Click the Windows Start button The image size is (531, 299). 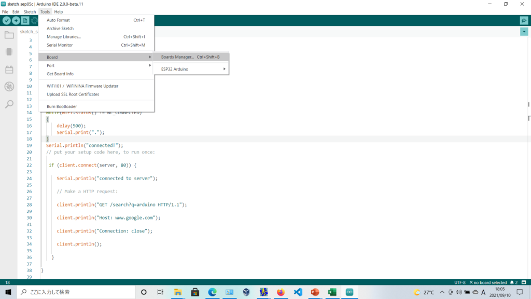pos(8,292)
